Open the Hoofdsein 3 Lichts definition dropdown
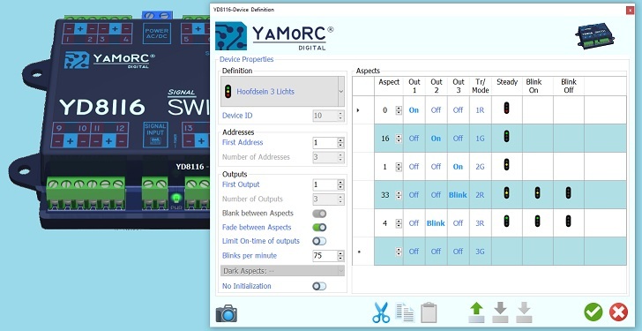Viewport: 642px width, 331px height. click(282, 92)
